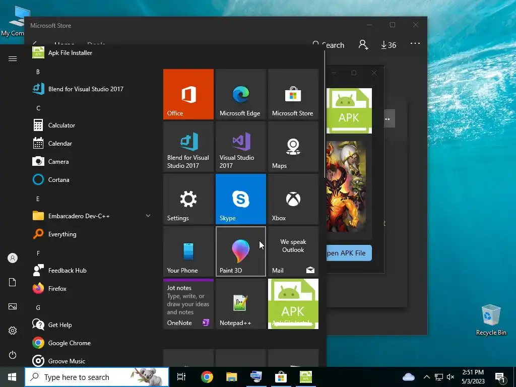Screen dimensions: 516x387
Task: Open the Microsoft Store See more menu
Action: 415,43
